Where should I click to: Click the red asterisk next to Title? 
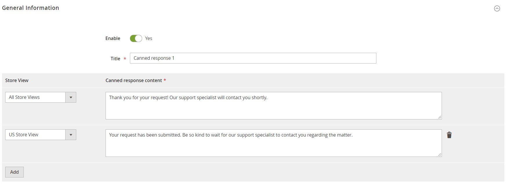[125, 59]
